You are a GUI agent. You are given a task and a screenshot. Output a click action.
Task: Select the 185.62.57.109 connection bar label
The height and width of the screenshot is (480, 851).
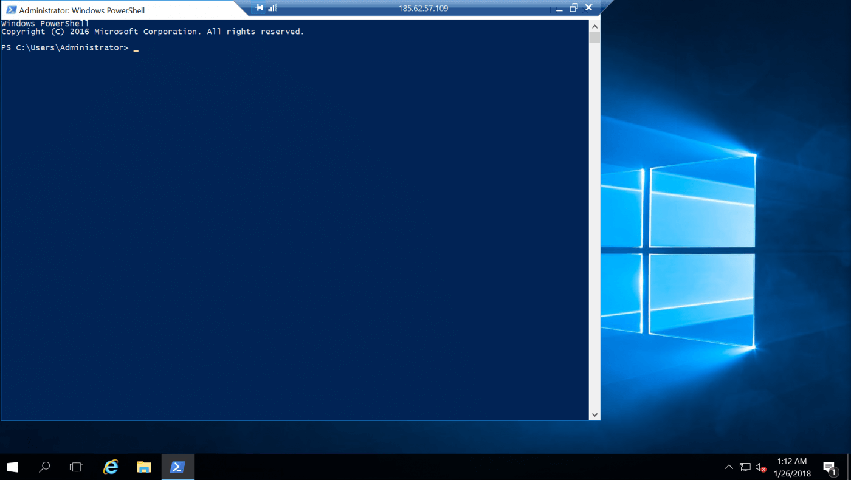click(424, 7)
